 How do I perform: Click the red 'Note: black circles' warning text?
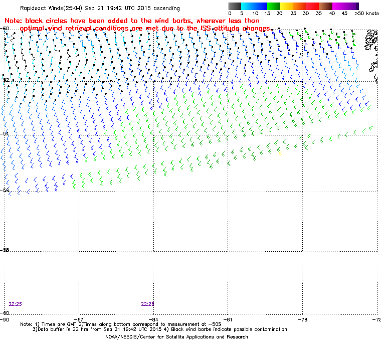pyautogui.click(x=138, y=25)
